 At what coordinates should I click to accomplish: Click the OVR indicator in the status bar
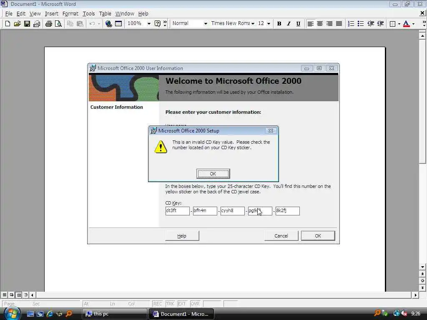click(x=195, y=304)
